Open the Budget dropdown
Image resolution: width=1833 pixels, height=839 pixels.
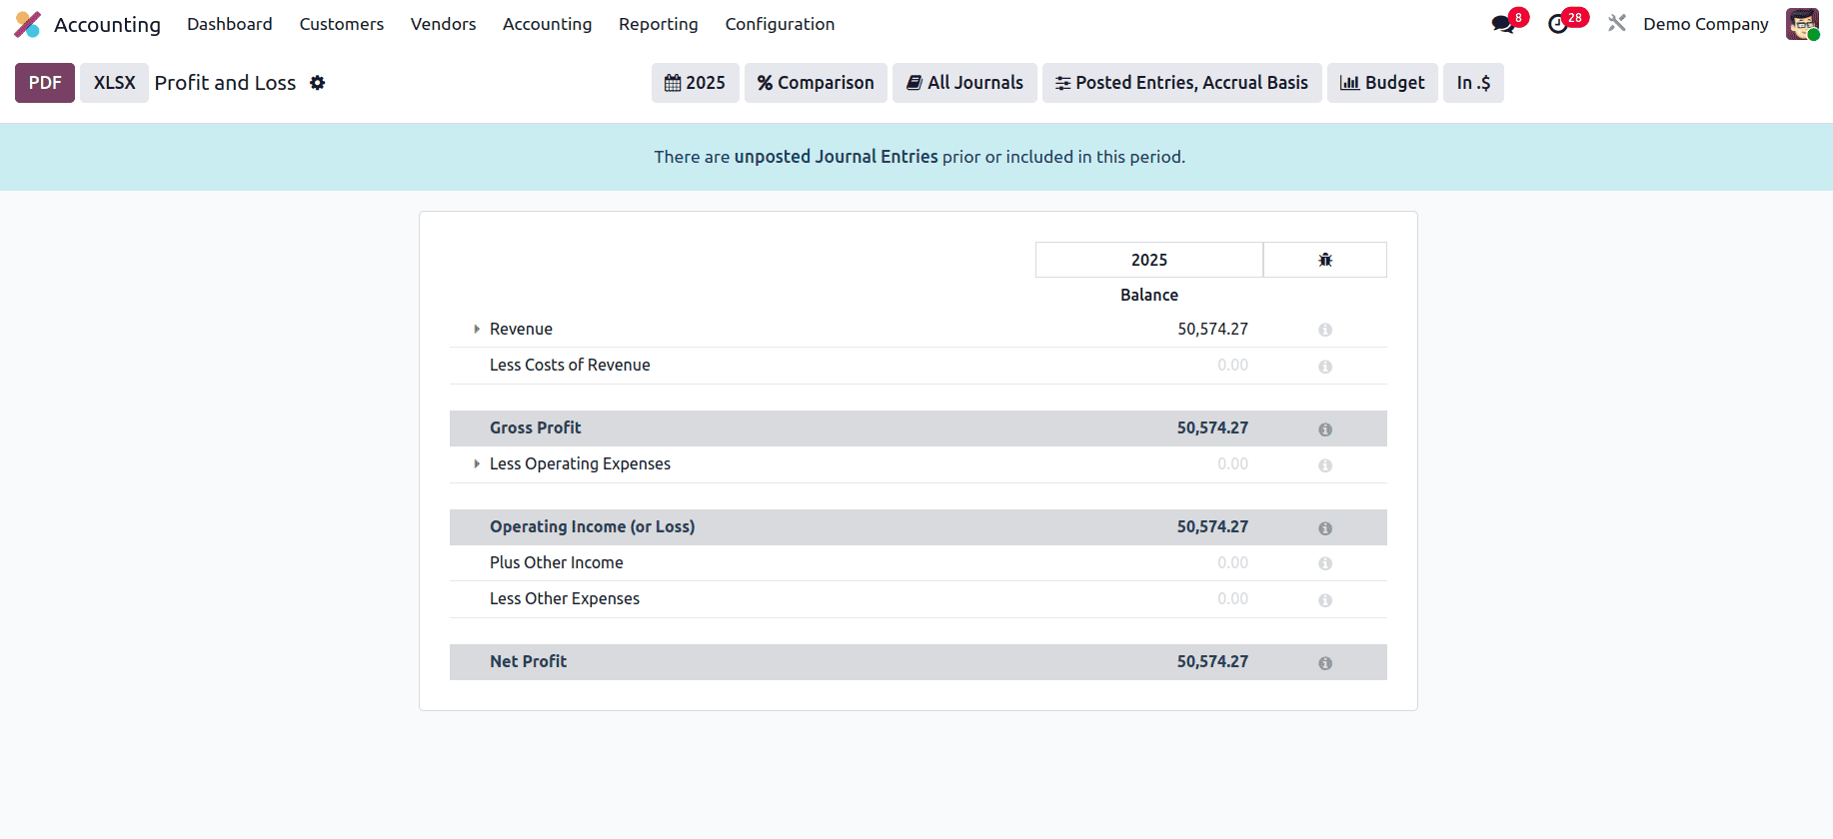click(1382, 83)
